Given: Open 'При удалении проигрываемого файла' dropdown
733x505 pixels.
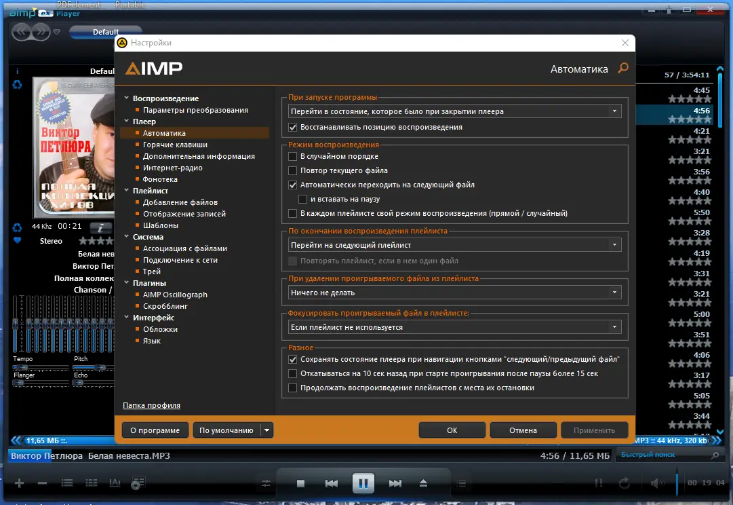Looking at the screenshot, I should (455, 293).
